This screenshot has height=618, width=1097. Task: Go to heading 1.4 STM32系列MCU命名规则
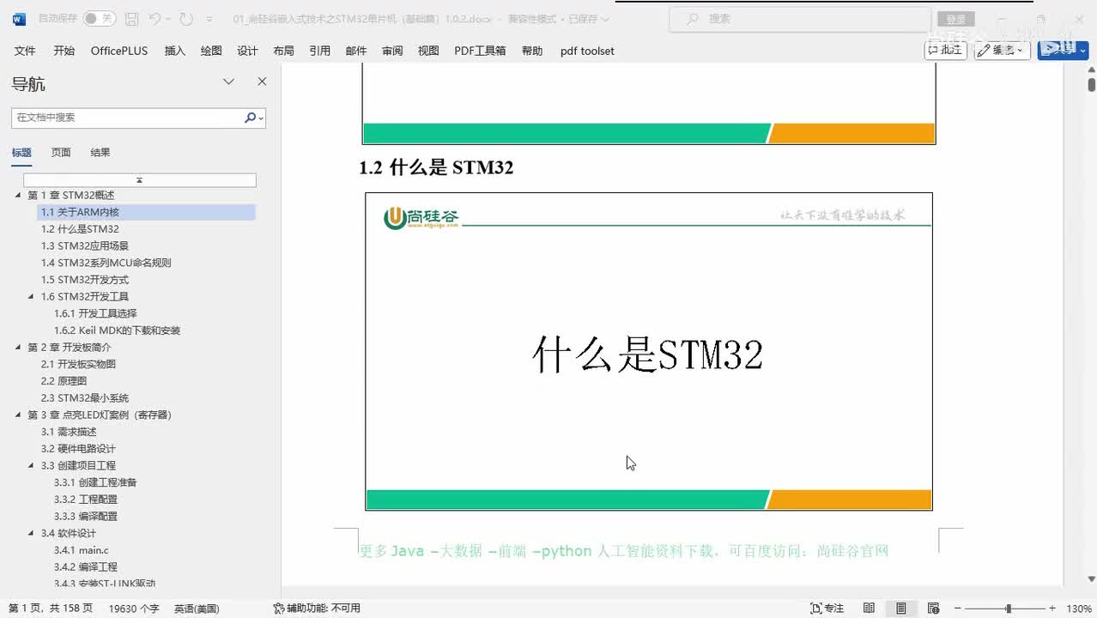[x=106, y=263]
